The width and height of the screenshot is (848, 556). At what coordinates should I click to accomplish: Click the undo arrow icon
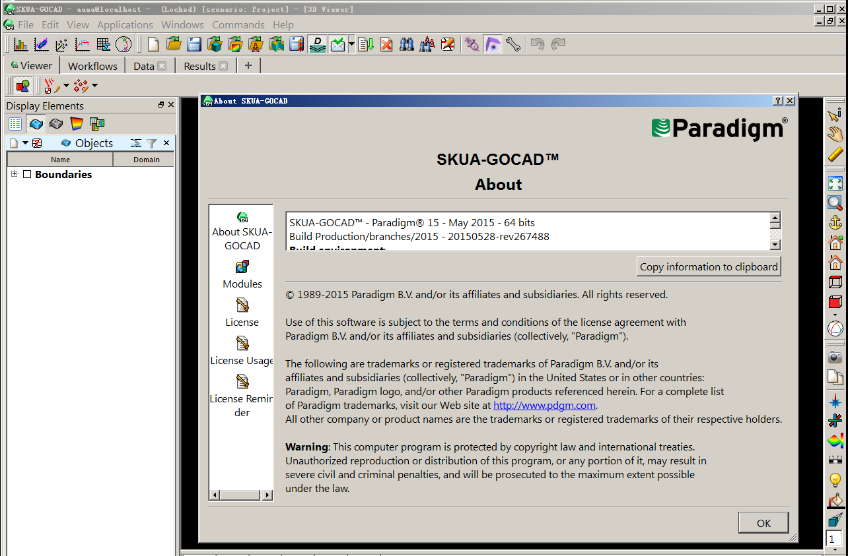(x=538, y=44)
